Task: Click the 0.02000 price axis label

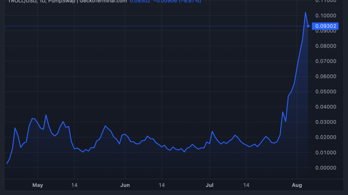Action: click(325, 137)
